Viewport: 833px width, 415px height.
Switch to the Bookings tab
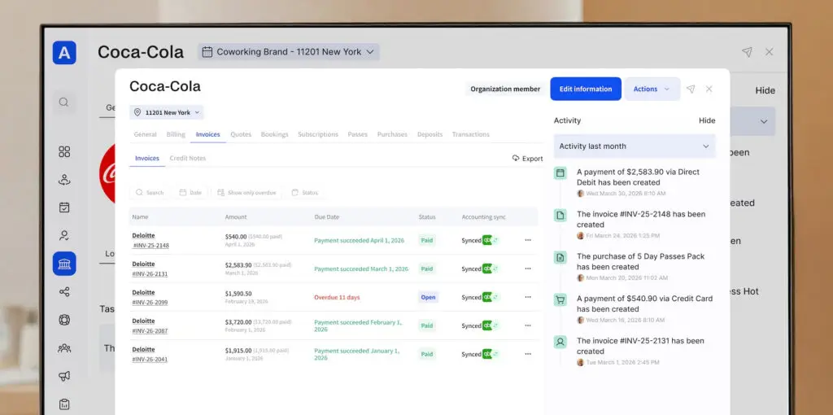point(275,134)
